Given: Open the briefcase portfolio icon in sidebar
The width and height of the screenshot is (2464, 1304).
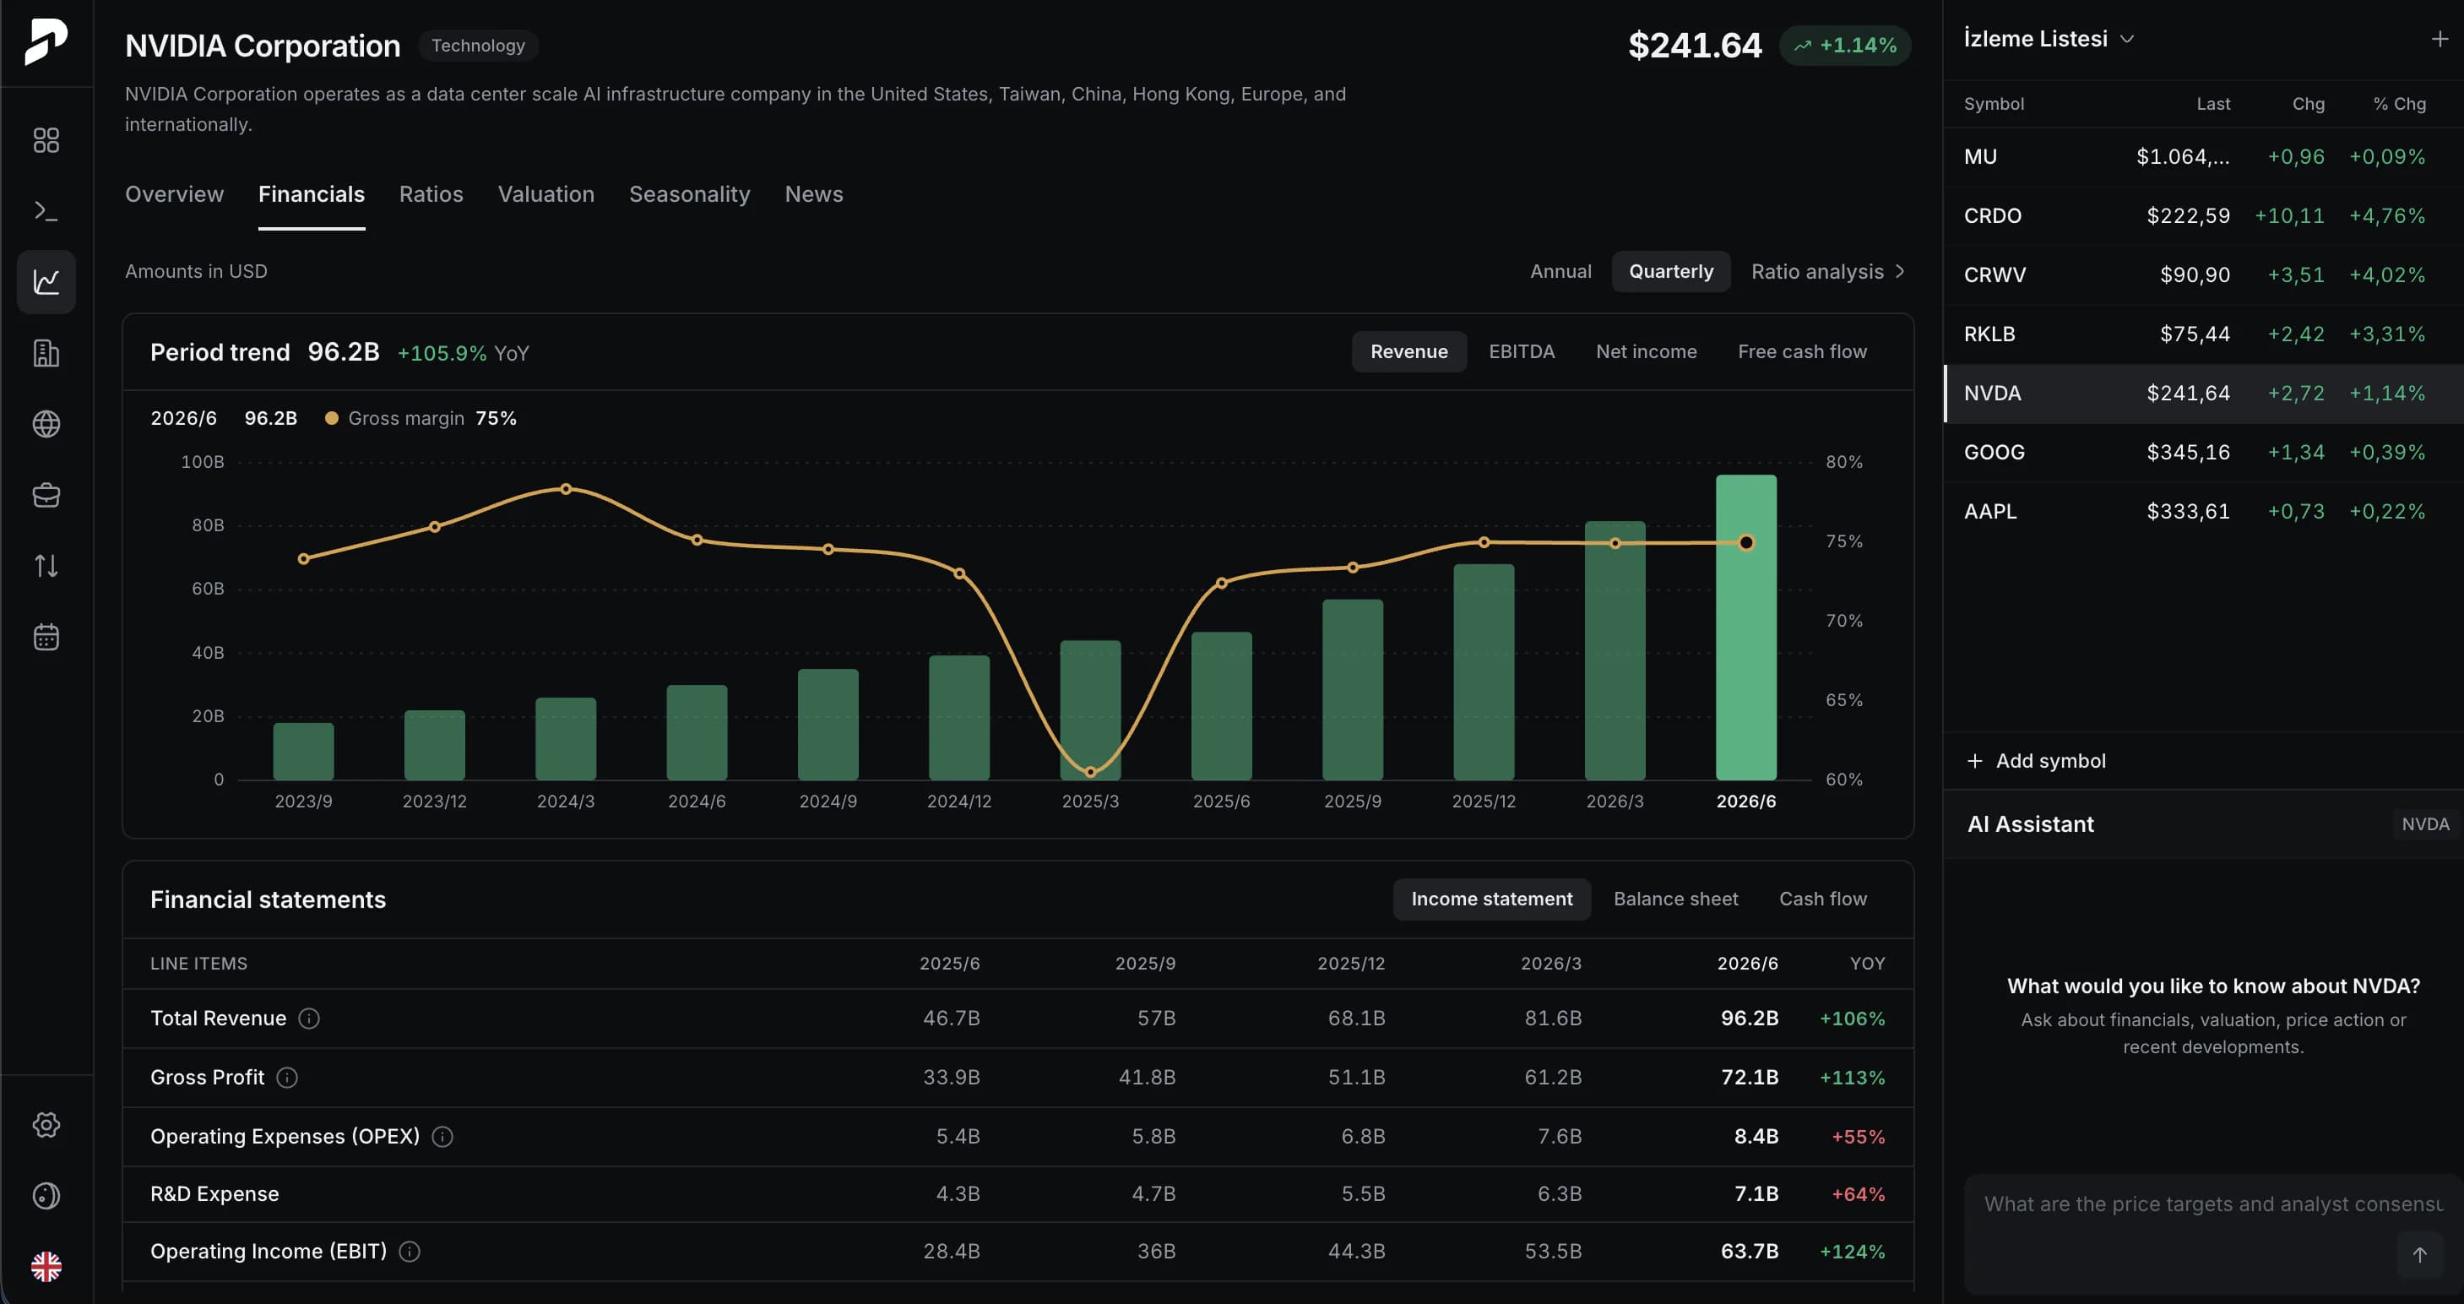Looking at the screenshot, I should pyautogui.click(x=46, y=496).
